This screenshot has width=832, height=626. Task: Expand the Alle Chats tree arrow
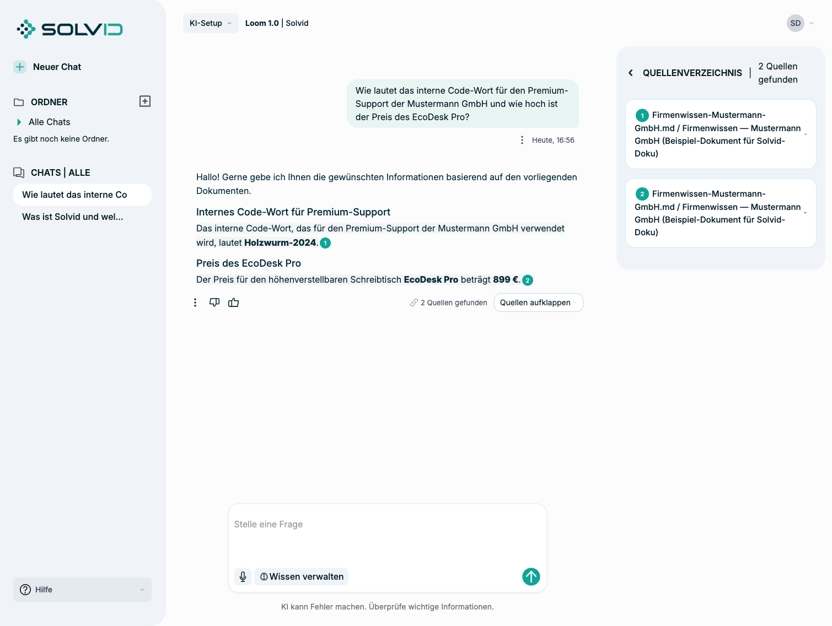coord(19,122)
